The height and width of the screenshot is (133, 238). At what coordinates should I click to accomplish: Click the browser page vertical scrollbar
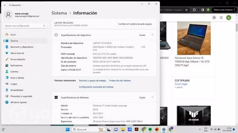click(237, 28)
